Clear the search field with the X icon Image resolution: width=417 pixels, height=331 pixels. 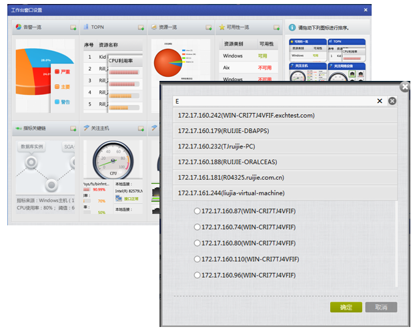[x=380, y=101]
